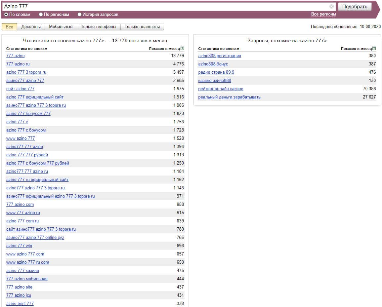Clear the search field with the X icon
Image resolution: width=382 pixels, height=307 pixels.
click(331, 7)
